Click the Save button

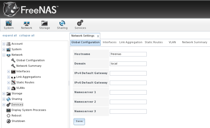[79, 121]
